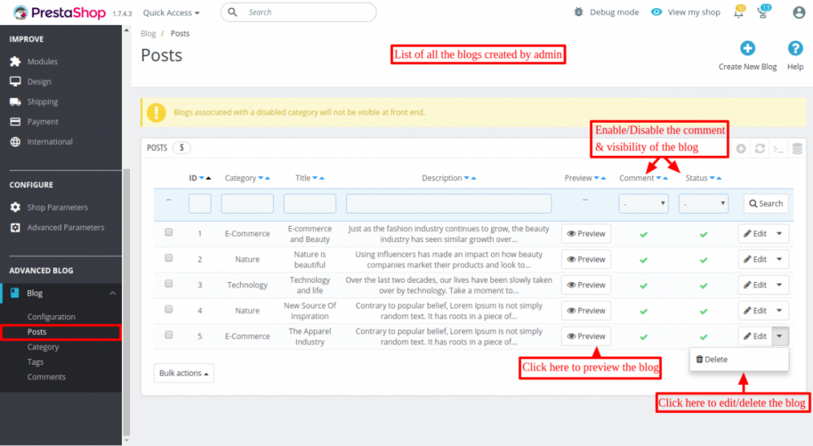
Task: Click the Description filter input field
Action: pos(449,204)
